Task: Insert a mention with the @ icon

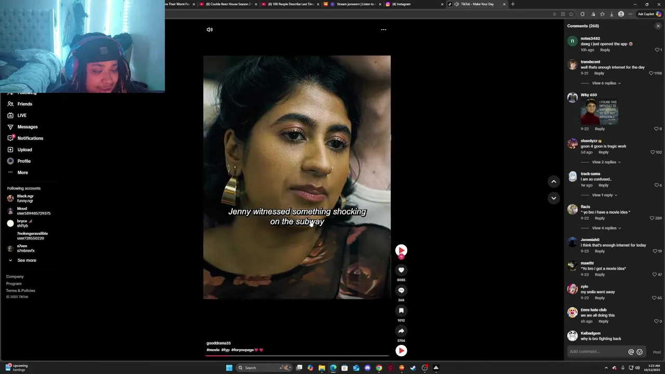Action: coord(631,352)
